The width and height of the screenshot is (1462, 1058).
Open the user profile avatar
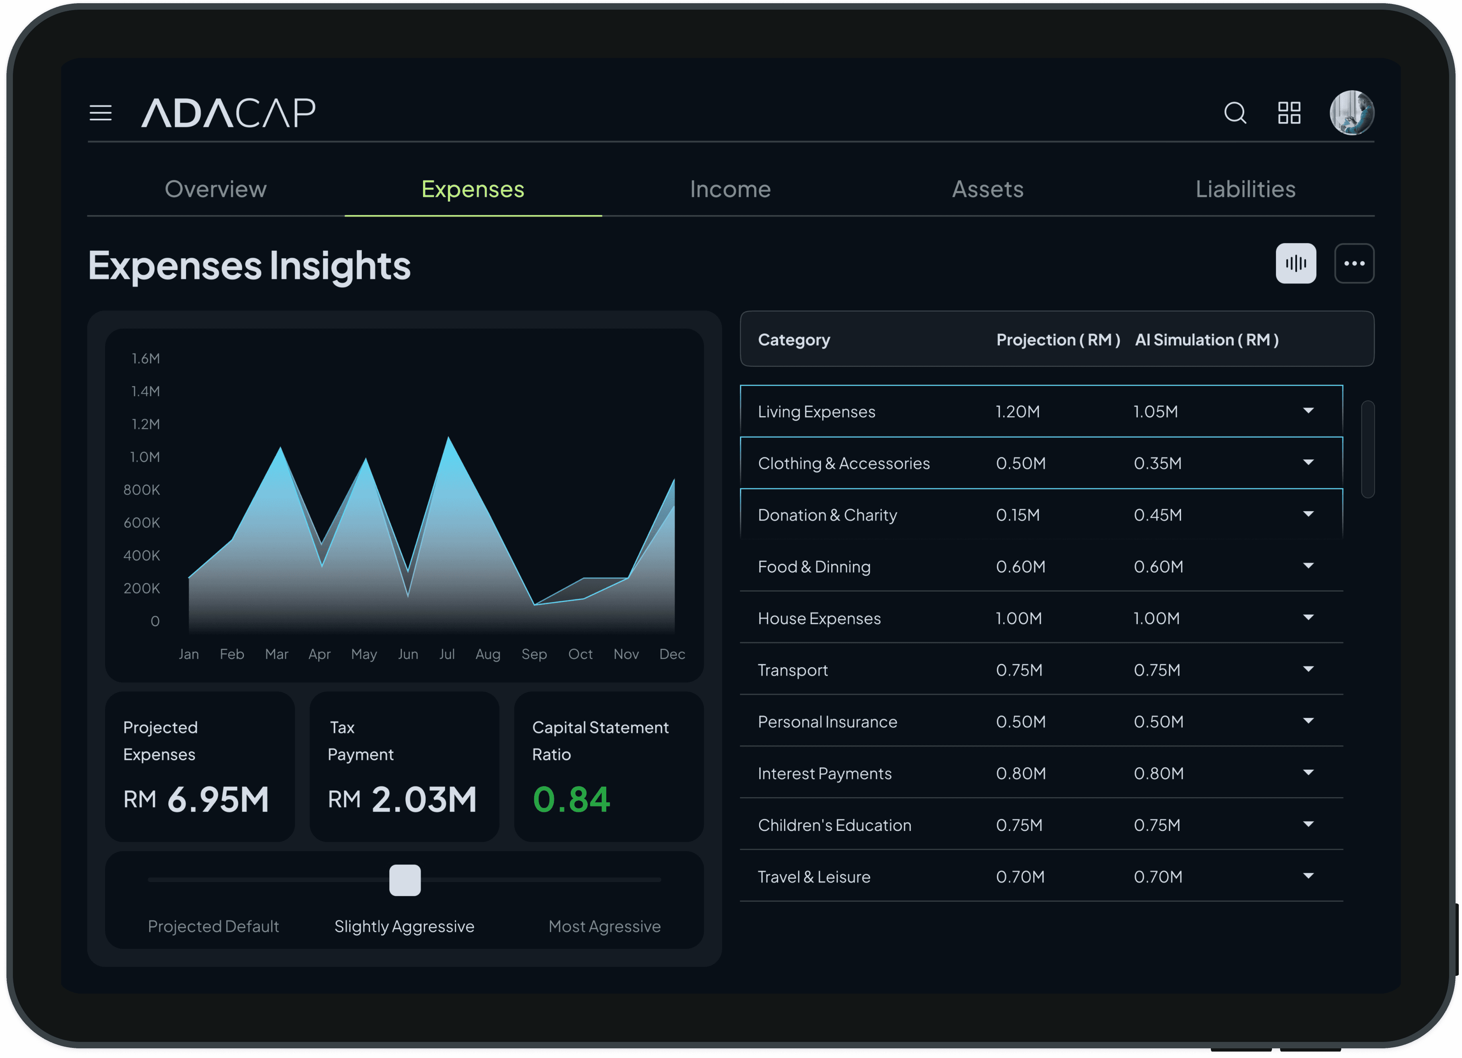[1352, 113]
